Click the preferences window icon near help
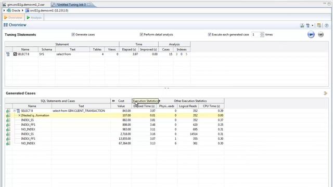Screen dimensions: 333x187 [319, 25]
